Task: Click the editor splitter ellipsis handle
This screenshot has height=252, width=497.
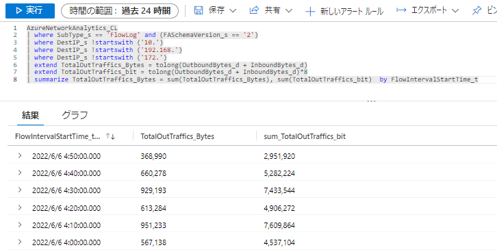Action: click(x=371, y=101)
